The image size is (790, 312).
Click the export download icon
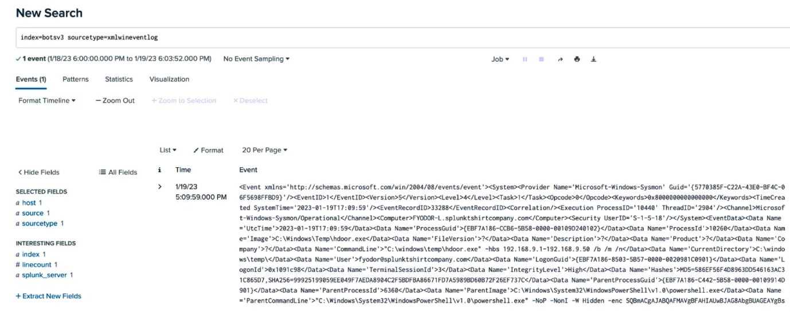[x=593, y=59]
